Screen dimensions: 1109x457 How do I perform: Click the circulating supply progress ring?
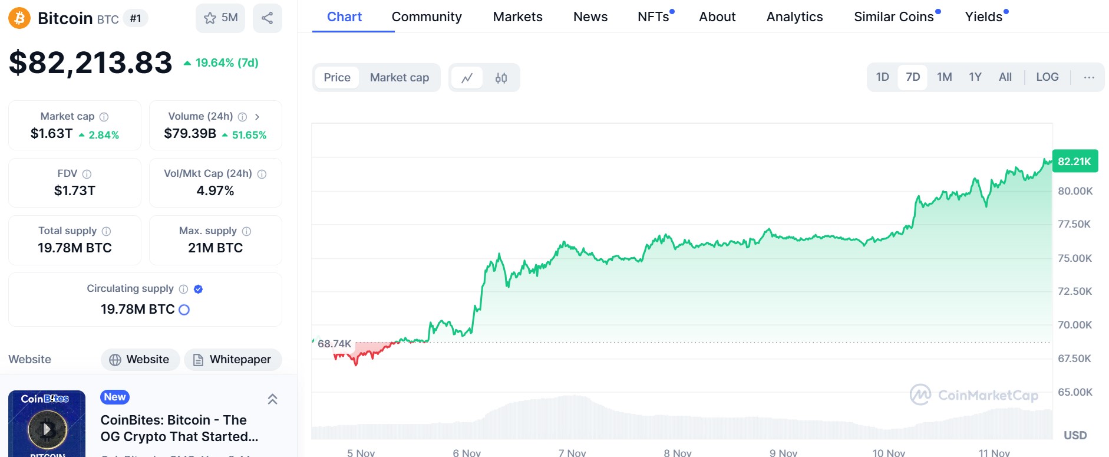(184, 310)
